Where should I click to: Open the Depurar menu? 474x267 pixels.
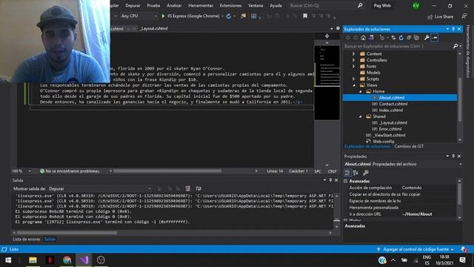click(x=133, y=5)
